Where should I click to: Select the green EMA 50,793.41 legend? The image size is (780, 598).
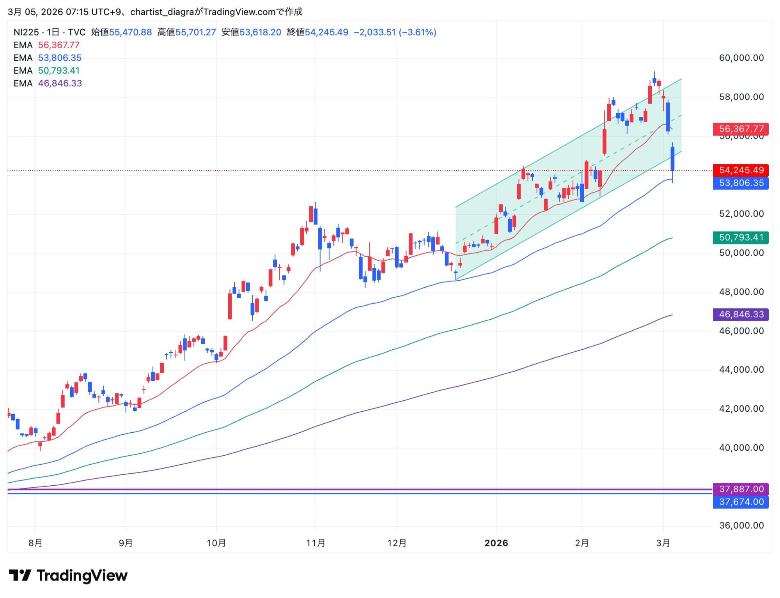(x=46, y=71)
